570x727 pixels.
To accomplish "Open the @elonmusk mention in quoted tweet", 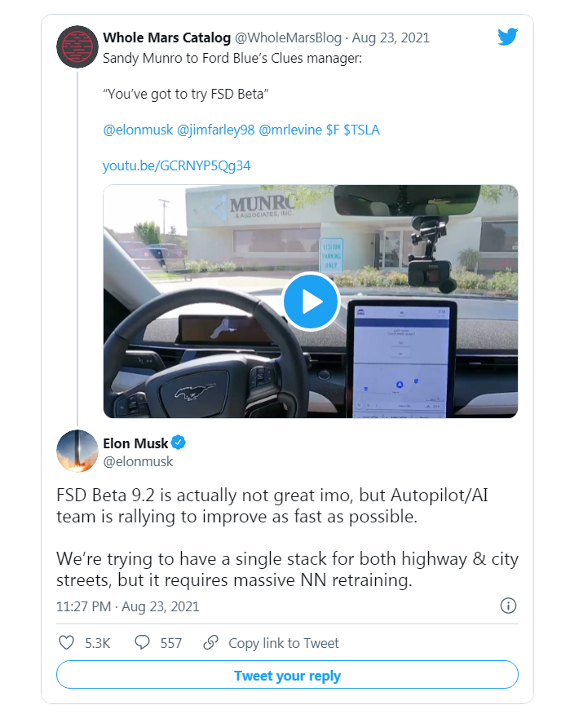I will (136, 130).
